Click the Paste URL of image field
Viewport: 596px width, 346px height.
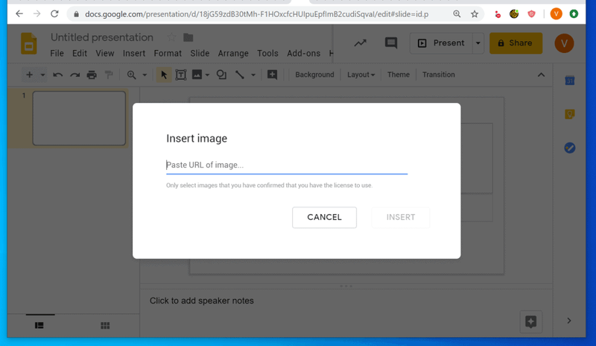point(287,166)
